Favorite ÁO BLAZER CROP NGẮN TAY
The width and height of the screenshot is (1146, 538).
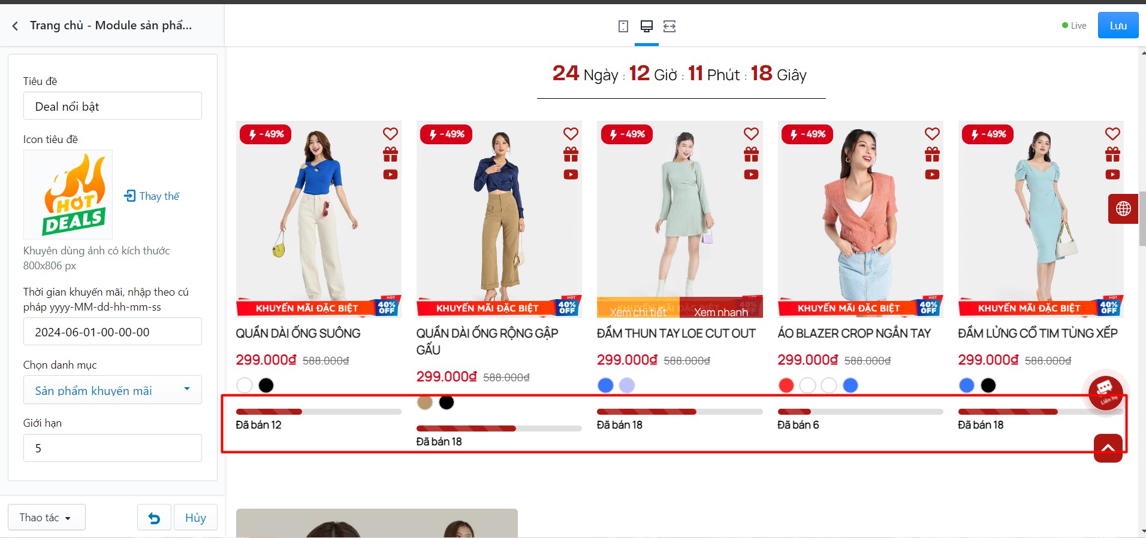tap(932, 134)
